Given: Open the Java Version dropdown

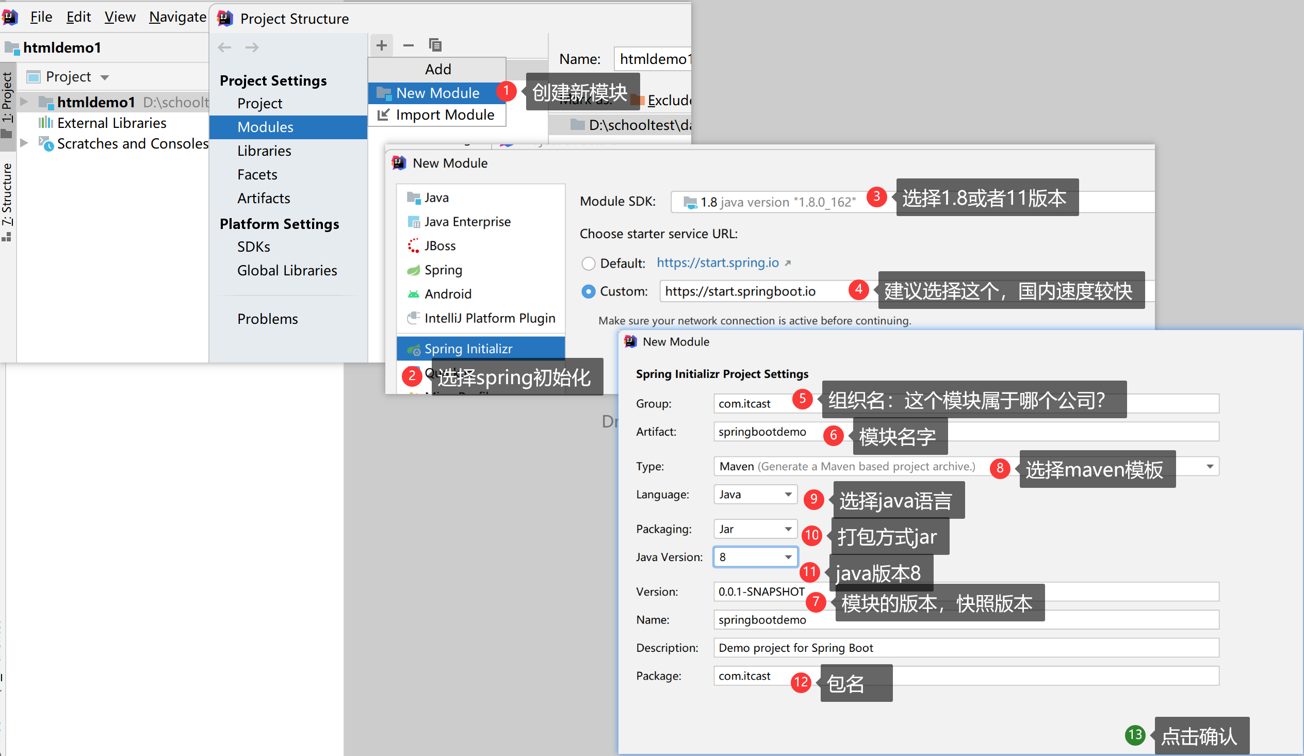Looking at the screenshot, I should coord(755,557).
